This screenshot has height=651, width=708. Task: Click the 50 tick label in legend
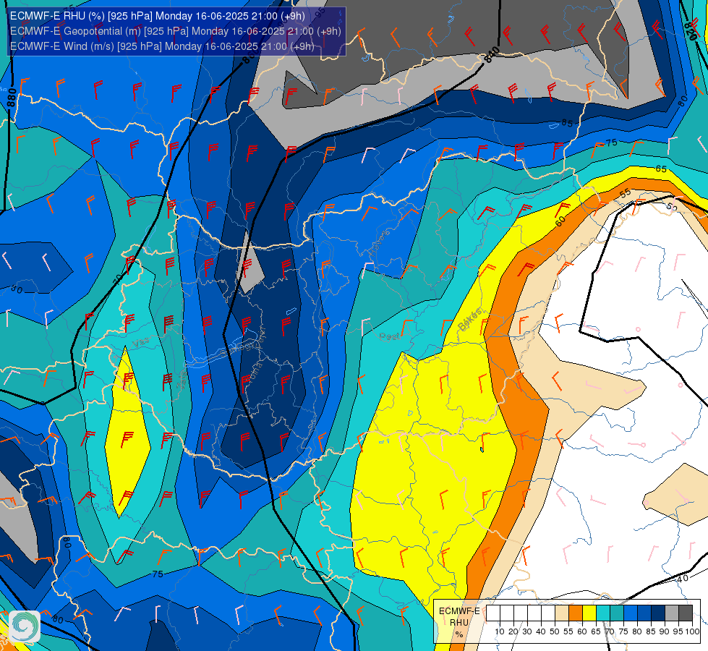click(x=555, y=631)
